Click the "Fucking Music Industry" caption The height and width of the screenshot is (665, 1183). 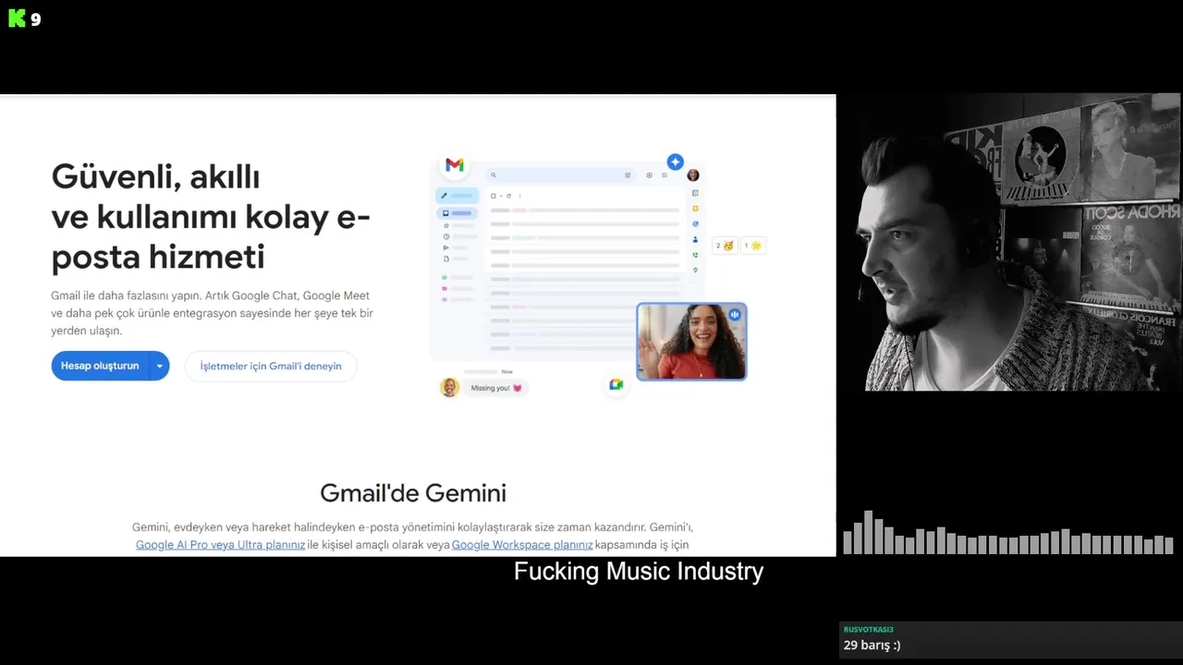639,572
